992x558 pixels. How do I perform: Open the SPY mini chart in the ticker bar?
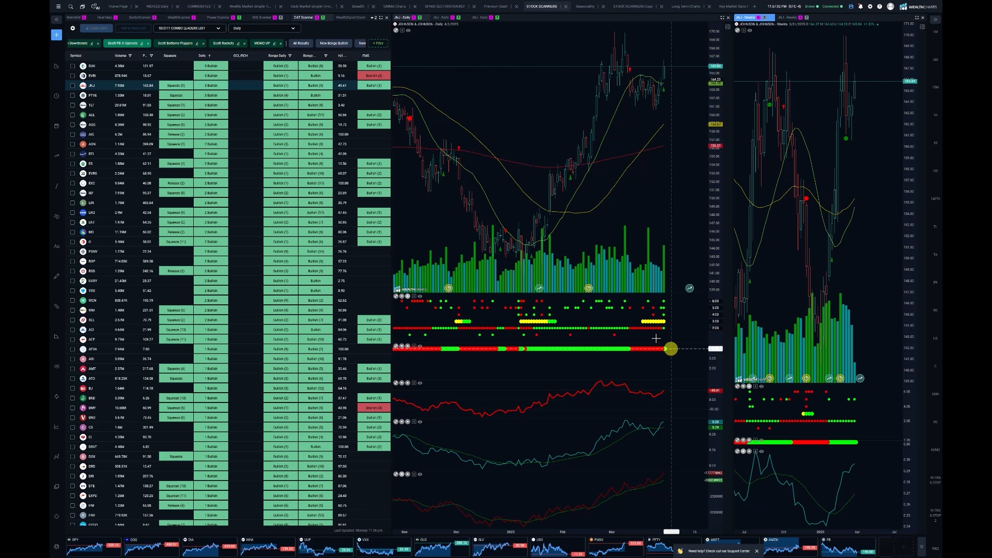point(94,547)
